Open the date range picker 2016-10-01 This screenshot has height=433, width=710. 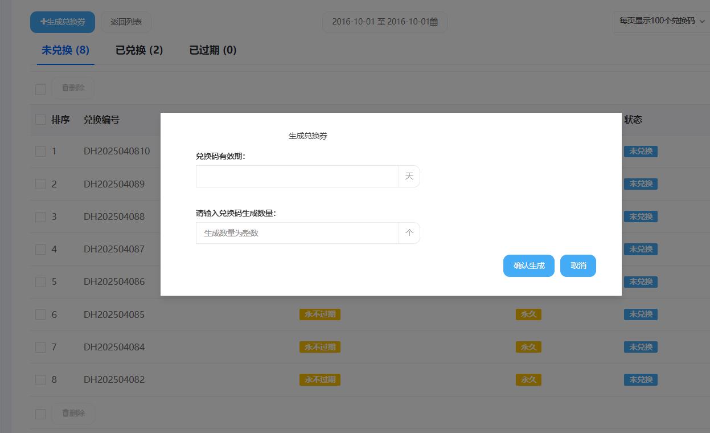pyautogui.click(x=385, y=22)
